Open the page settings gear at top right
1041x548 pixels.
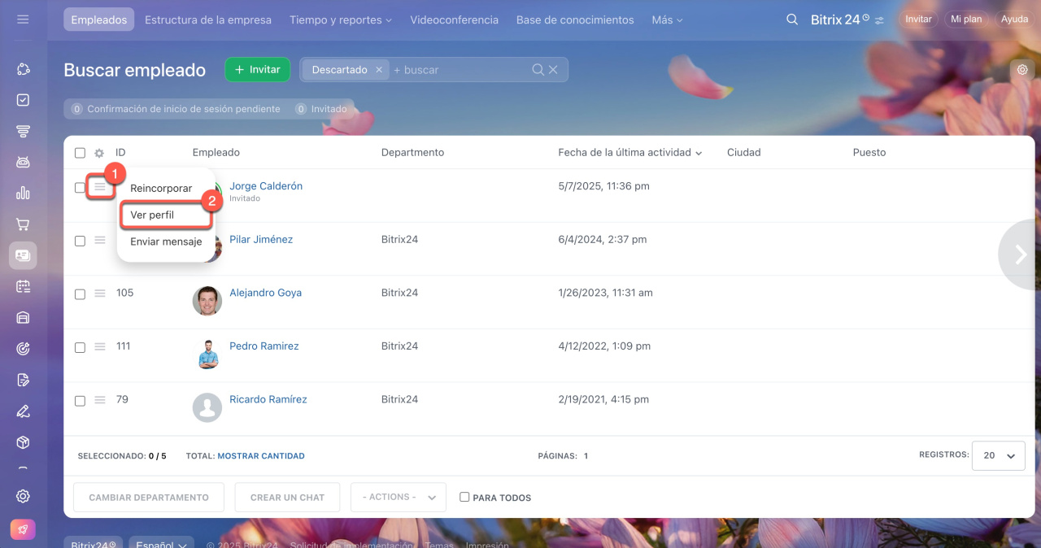pos(1022,70)
